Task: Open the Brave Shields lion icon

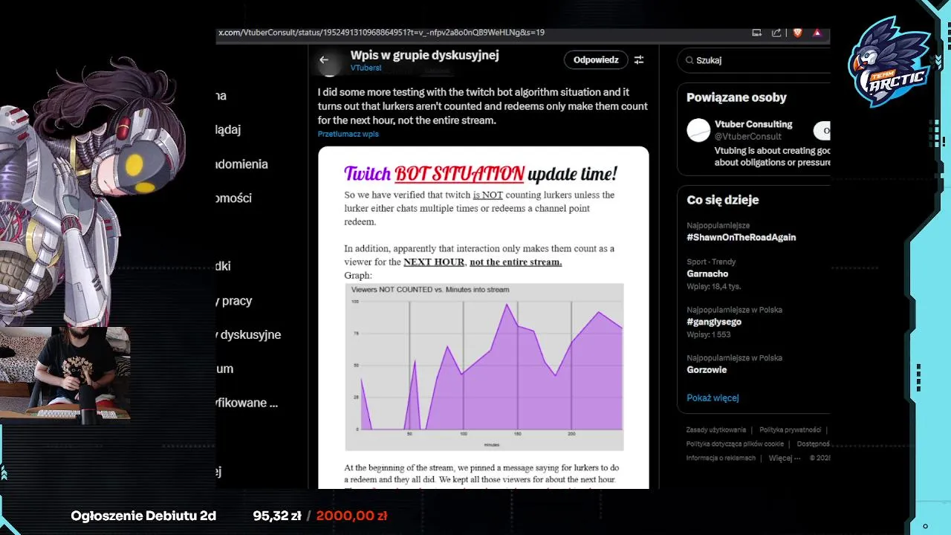Action: pyautogui.click(x=797, y=33)
